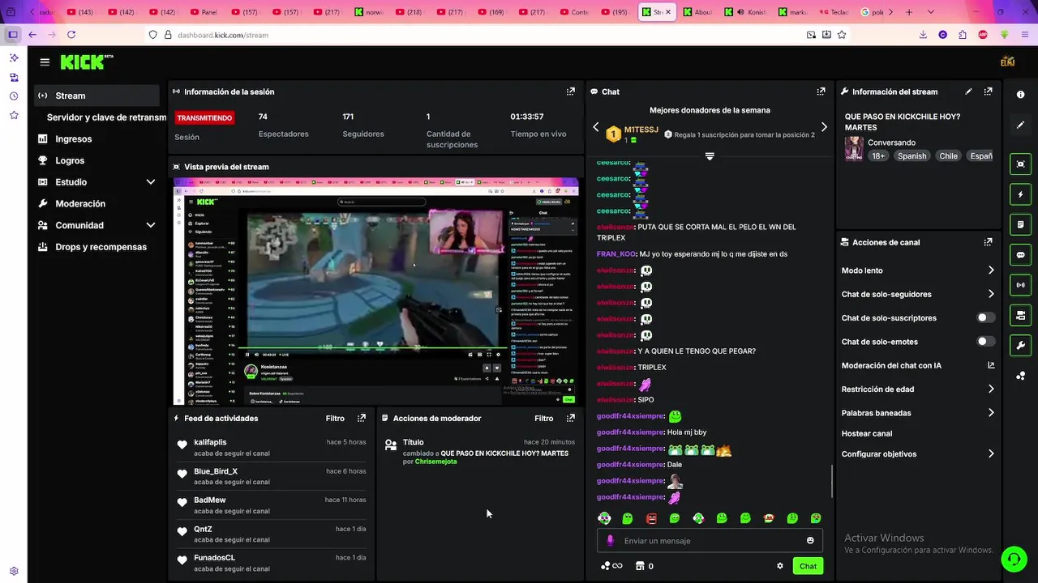Toggle the stream preview widget icon
This screenshot has width=1038, height=583.
point(1020,164)
